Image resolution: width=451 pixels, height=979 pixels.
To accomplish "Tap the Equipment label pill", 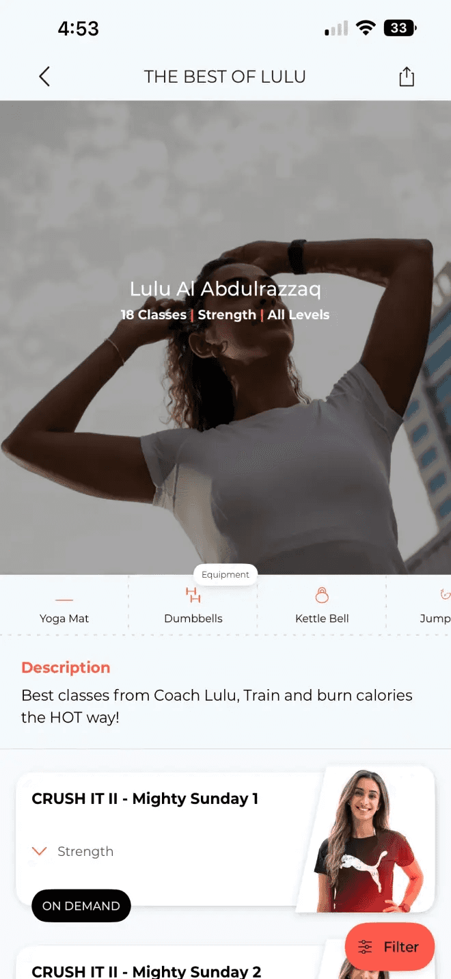I will [225, 575].
